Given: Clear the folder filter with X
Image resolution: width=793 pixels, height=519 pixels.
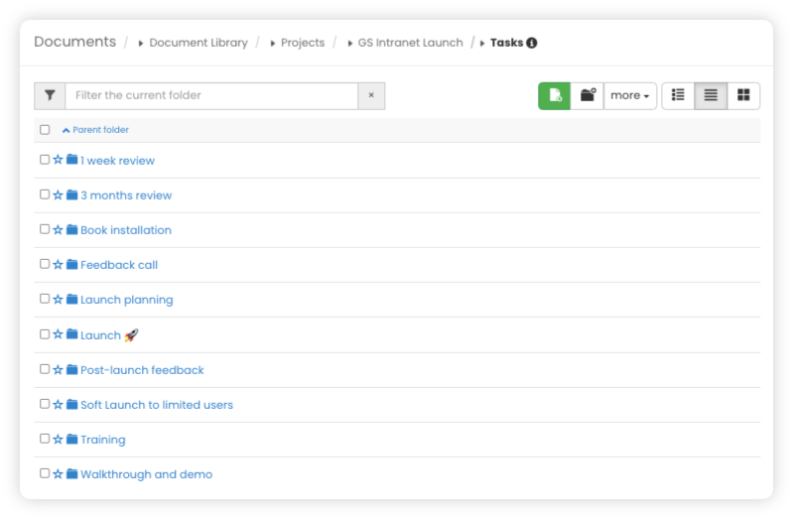Looking at the screenshot, I should tap(371, 95).
